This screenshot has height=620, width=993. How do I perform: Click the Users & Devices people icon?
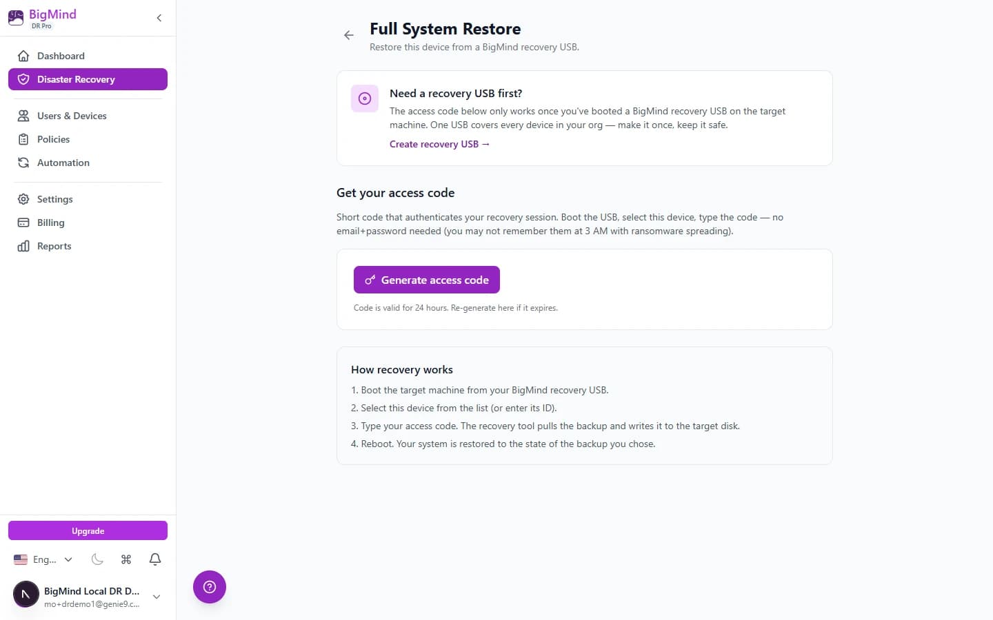click(x=23, y=116)
